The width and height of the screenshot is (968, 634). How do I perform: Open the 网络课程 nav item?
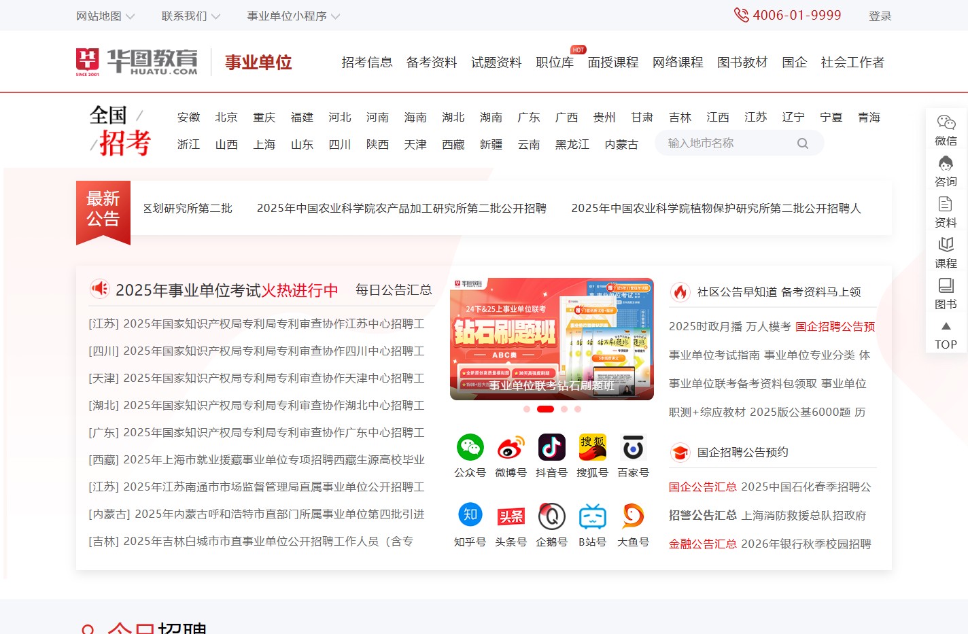(678, 63)
